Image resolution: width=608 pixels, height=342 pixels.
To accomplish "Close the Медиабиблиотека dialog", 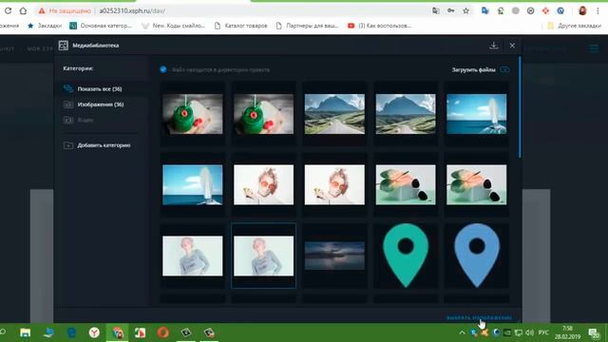I will click(512, 46).
